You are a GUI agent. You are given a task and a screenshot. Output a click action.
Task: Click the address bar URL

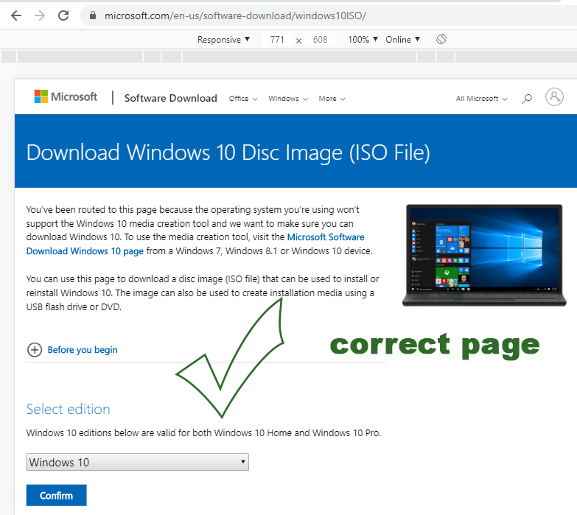coord(235,15)
